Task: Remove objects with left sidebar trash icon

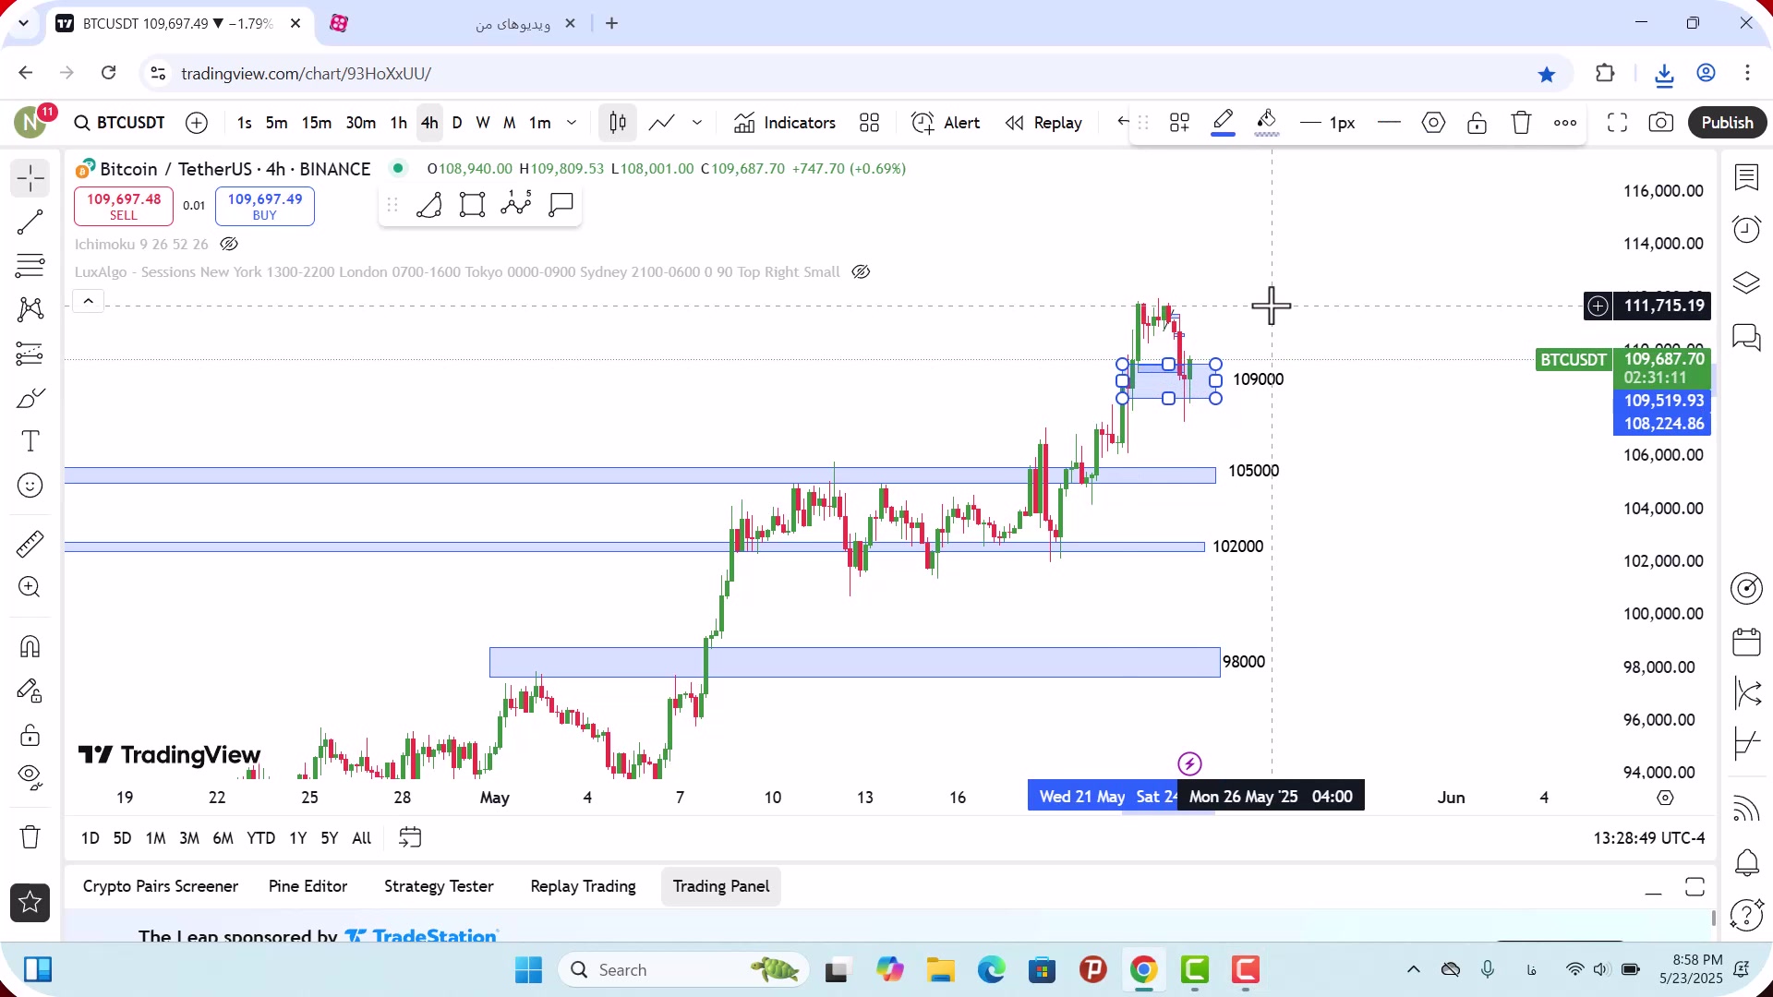Action: tap(30, 837)
